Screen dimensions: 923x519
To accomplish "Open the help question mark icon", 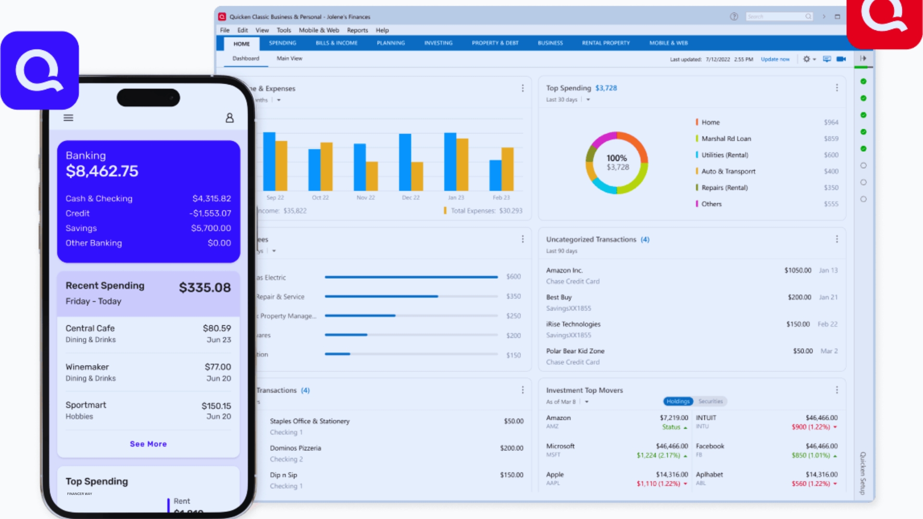I will [734, 17].
